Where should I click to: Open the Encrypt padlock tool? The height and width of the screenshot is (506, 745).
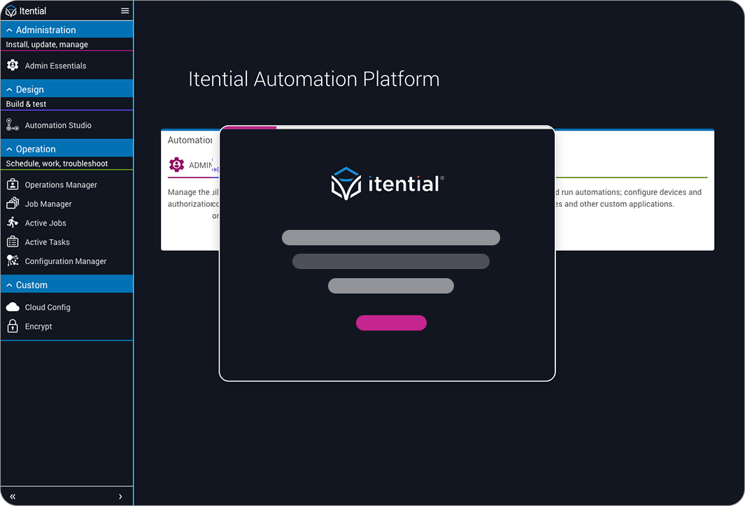click(x=13, y=326)
